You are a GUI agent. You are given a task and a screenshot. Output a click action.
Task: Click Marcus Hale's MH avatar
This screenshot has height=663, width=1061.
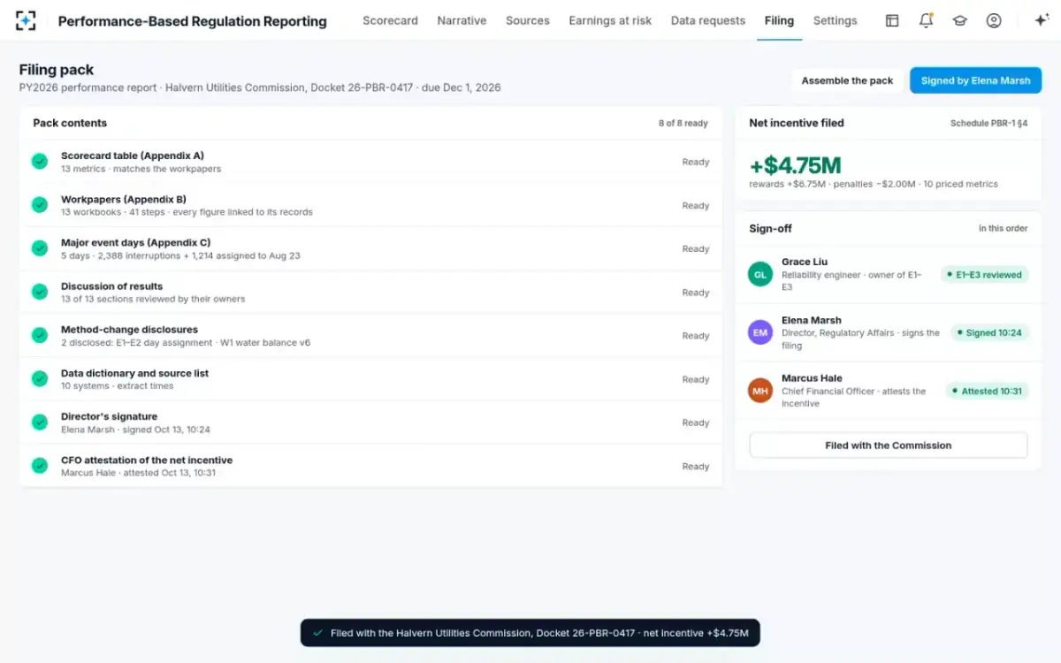pyautogui.click(x=760, y=391)
